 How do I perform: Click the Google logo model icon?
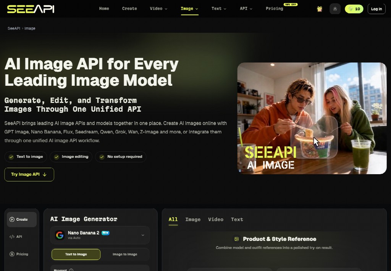point(60,235)
